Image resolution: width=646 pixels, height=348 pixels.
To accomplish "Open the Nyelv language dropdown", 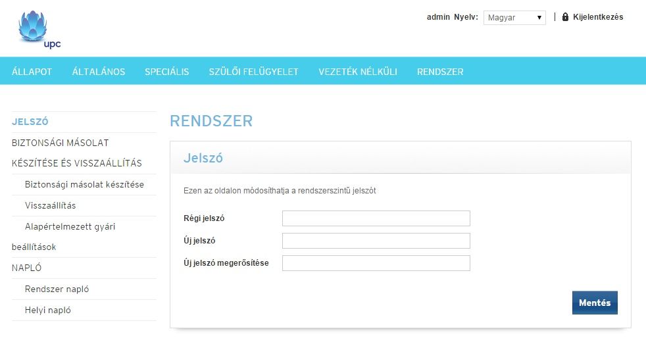I will (x=514, y=18).
